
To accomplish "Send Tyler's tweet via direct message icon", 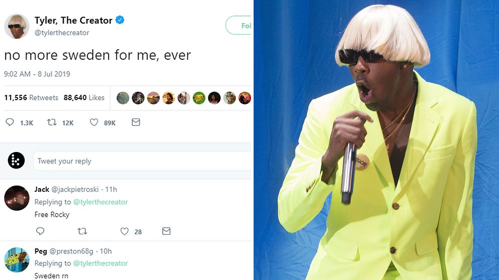I will (x=136, y=122).
